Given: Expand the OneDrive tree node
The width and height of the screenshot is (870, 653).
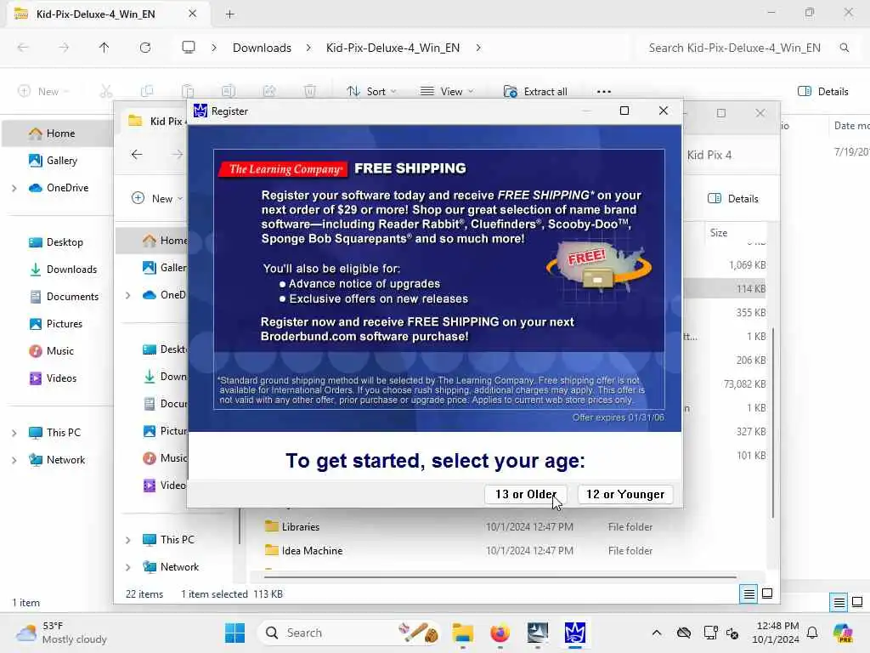Looking at the screenshot, I should (14, 188).
